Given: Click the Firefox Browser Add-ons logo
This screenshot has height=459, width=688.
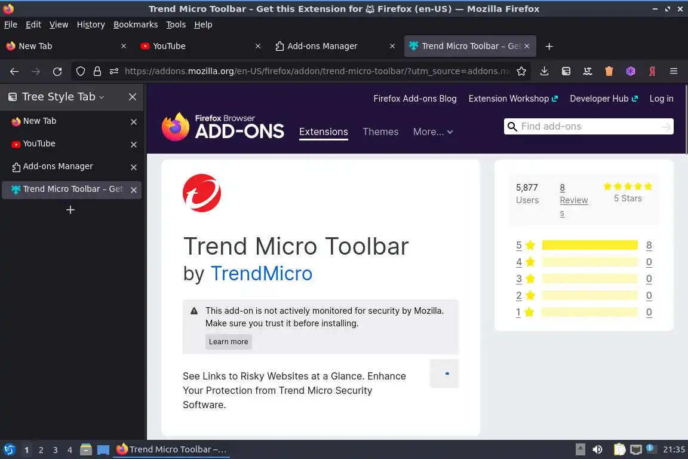Looking at the screenshot, I should [223, 127].
